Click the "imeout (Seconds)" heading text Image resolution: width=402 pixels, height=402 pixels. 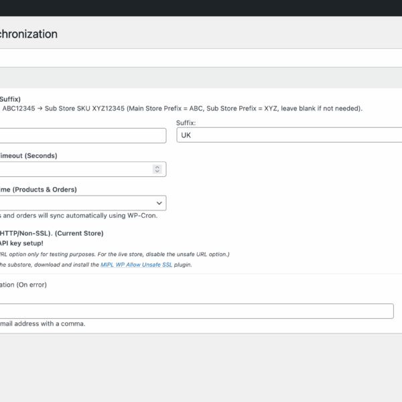[x=28, y=155]
